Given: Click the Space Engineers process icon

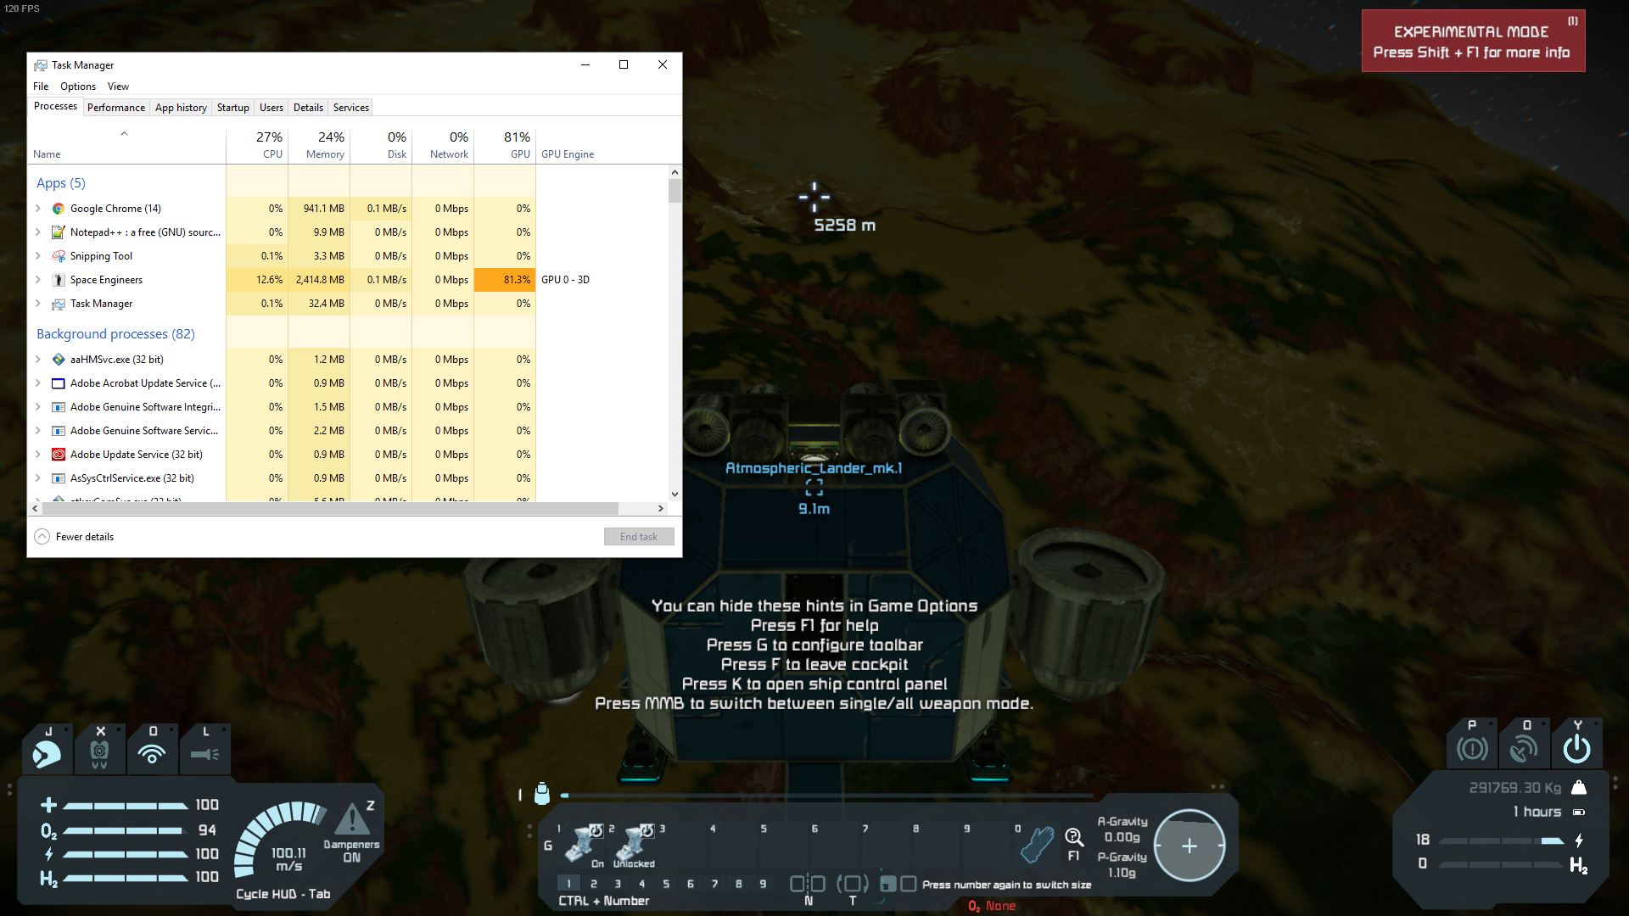Looking at the screenshot, I should (x=59, y=280).
